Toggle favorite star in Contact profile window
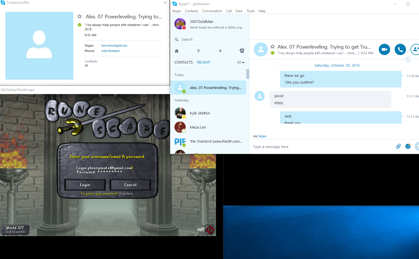 tap(80, 16)
